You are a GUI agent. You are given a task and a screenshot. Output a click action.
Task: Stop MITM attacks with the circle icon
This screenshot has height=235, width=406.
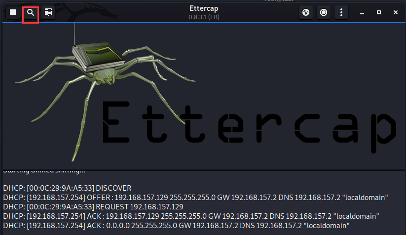tap(324, 12)
